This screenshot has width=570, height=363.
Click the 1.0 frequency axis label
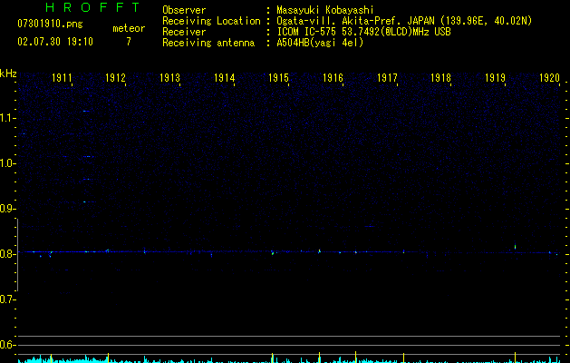tap(7, 163)
